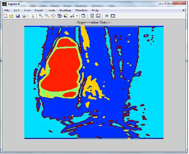Open the Desktop menu

pos(65,10)
